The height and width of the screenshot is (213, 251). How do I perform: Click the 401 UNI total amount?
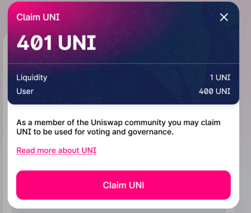click(56, 43)
